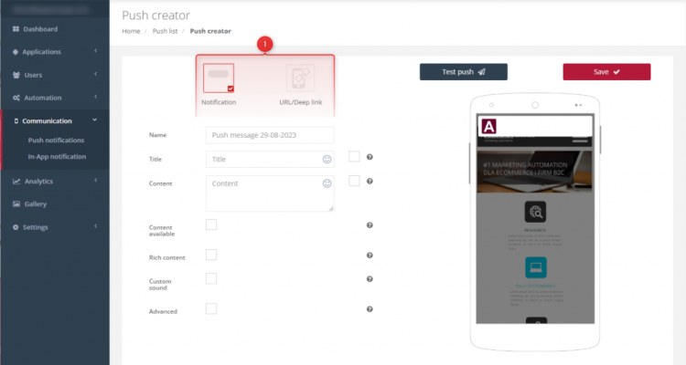686x365 pixels.
Task: Open In-App notification submenu item
Action: [57, 157]
